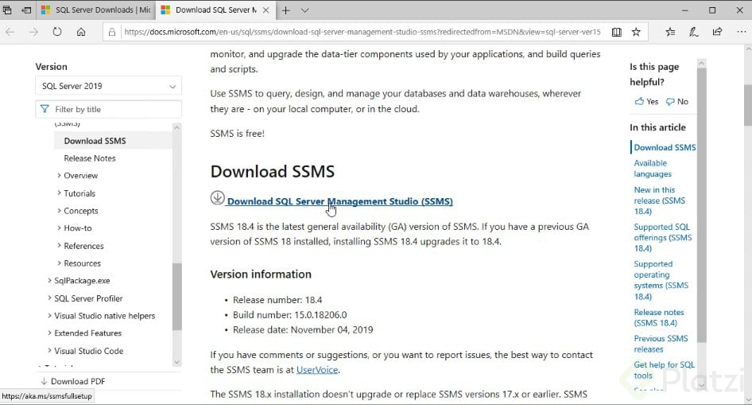The height and width of the screenshot is (405, 752).
Task: Open the settings and more ellipsis
Action: coord(741,32)
